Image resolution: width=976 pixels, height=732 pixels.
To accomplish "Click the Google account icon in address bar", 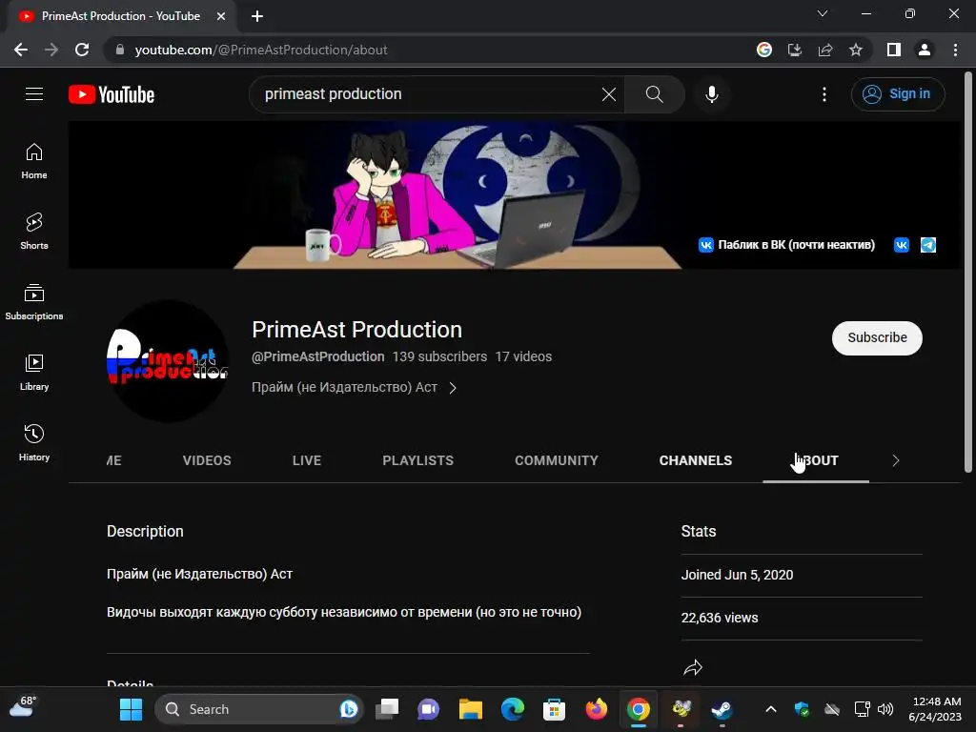I will click(764, 50).
